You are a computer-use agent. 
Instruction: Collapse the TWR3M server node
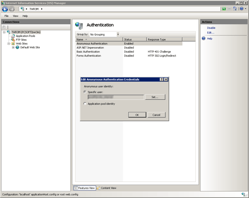[x=4, y=32]
